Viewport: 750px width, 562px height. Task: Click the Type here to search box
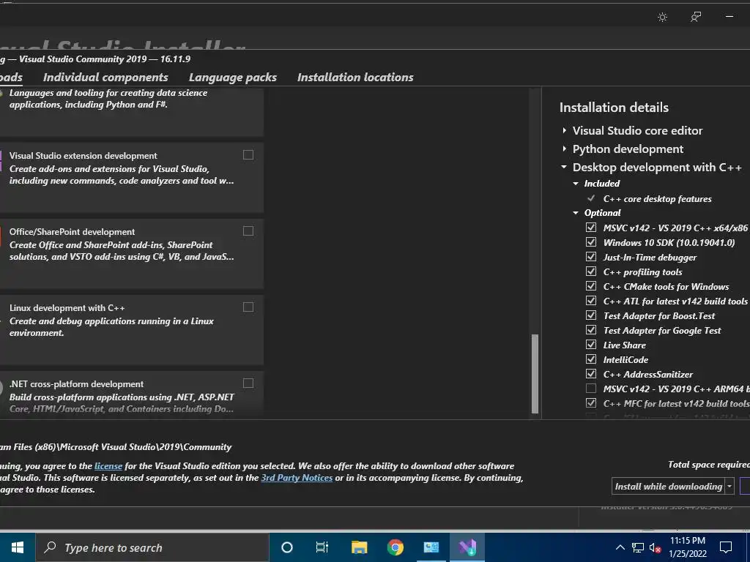[152, 547]
